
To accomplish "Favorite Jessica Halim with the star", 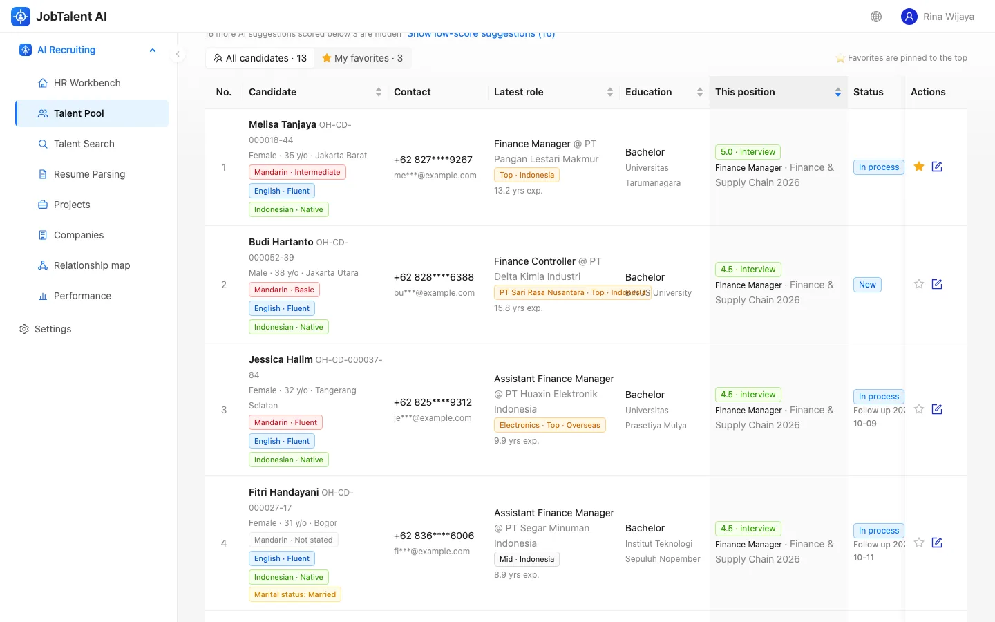I will click(919, 409).
